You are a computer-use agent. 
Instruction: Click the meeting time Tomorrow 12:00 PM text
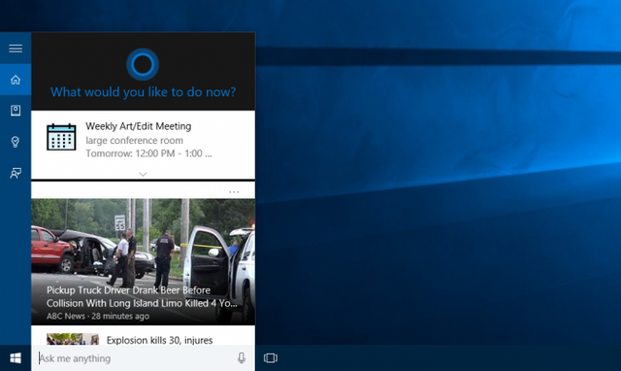pyautogui.click(x=148, y=153)
